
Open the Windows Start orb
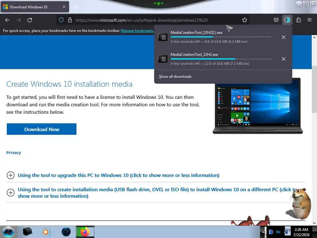click(x=8, y=232)
